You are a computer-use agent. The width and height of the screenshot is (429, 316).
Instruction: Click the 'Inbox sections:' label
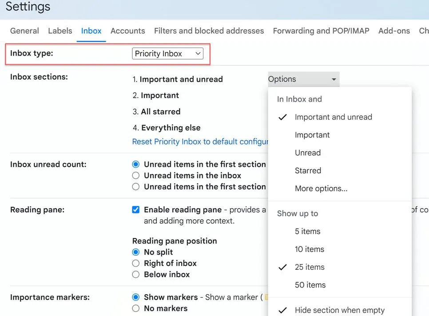[39, 77]
